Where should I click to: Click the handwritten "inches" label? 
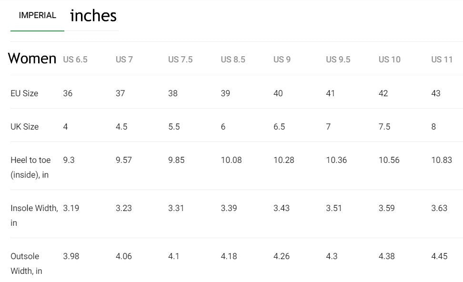[93, 16]
